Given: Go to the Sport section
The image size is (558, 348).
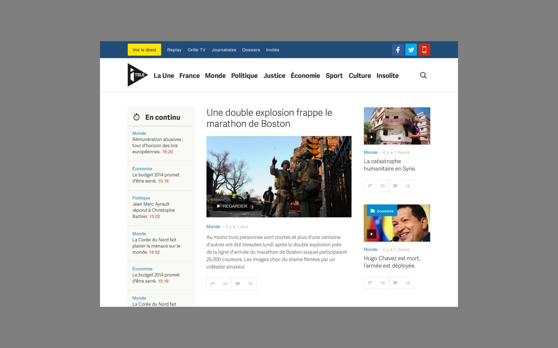Looking at the screenshot, I should 334,76.
